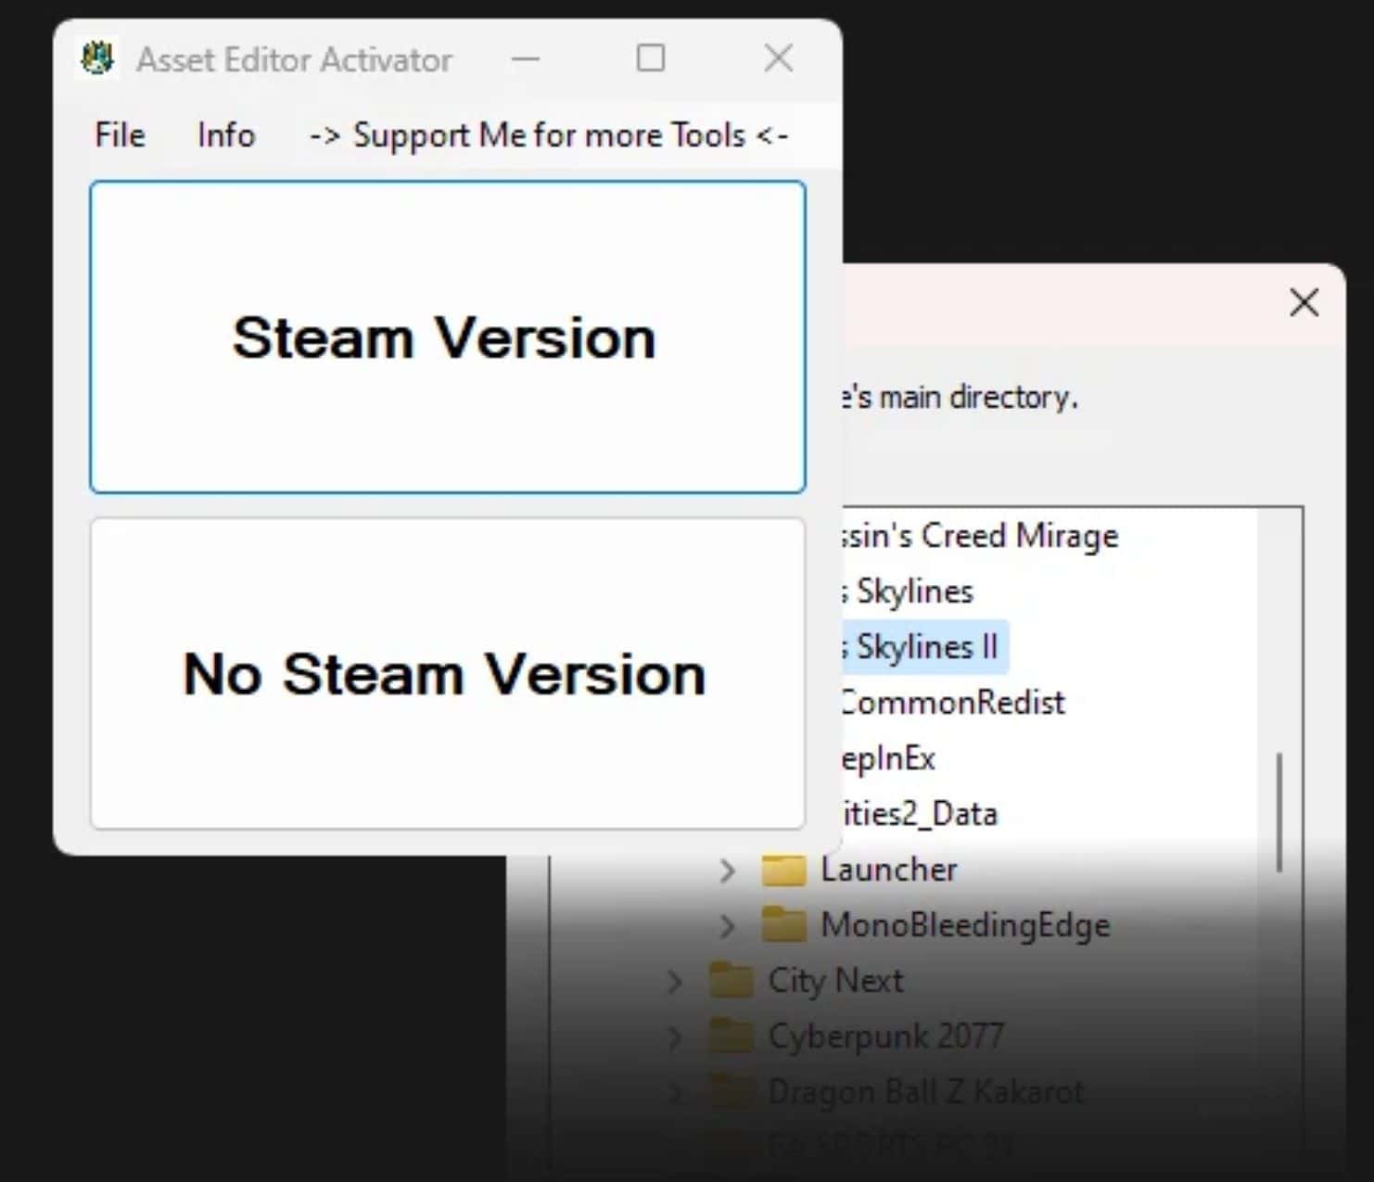This screenshot has height=1182, width=1374.
Task: Open the Support Me for more Tools menu
Action: (x=548, y=135)
